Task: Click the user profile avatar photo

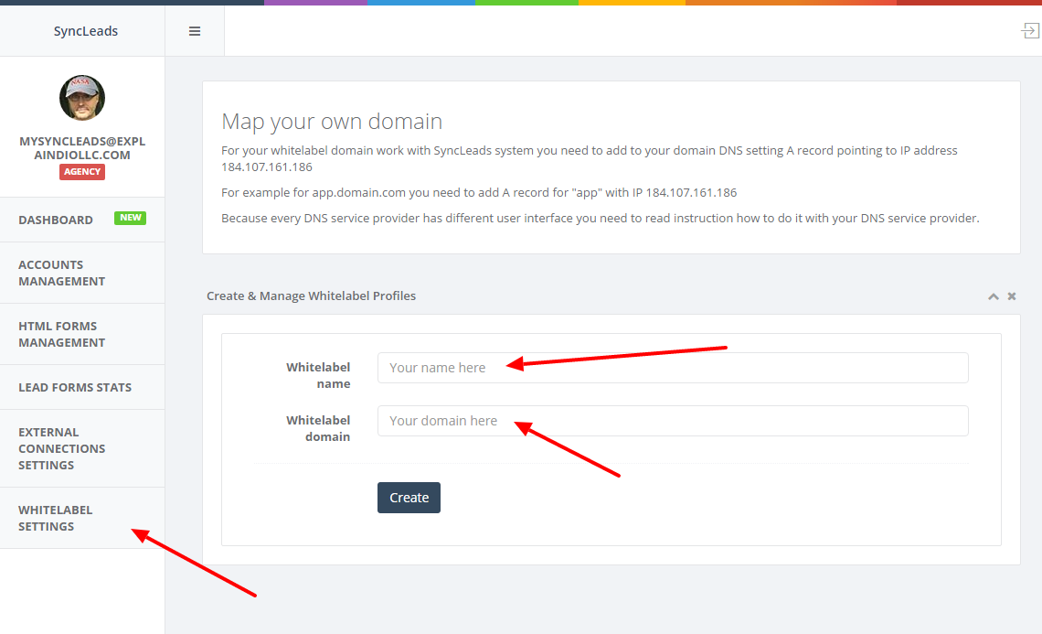Action: click(x=82, y=98)
